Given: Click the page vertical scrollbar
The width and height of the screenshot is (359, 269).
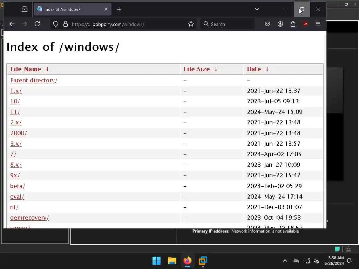Looking at the screenshot, I should (x=325, y=112).
